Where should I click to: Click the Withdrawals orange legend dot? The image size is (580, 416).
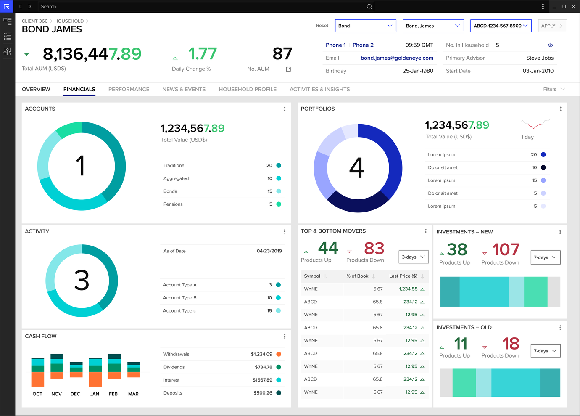point(279,354)
